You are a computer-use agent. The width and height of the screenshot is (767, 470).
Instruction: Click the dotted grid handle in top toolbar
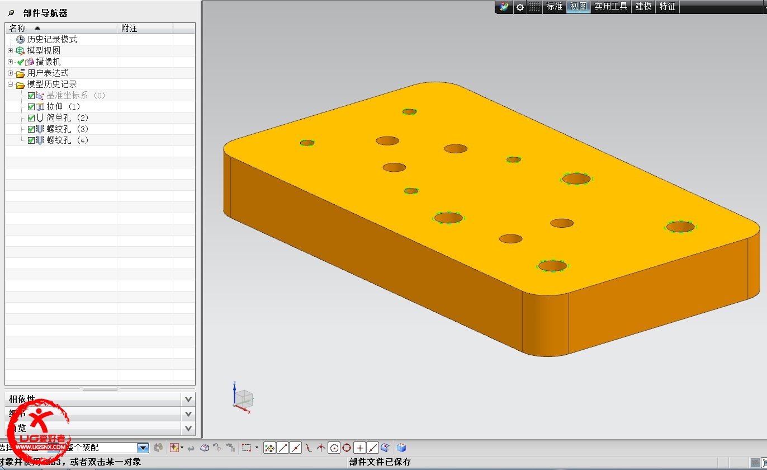pos(534,7)
